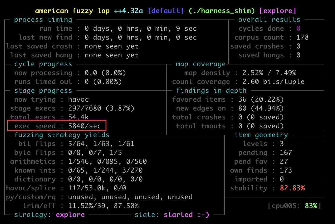Image resolution: width=335 pixels, height=224 pixels.
Task: Click the '[explore]' tag in the title
Action: [x=278, y=11]
